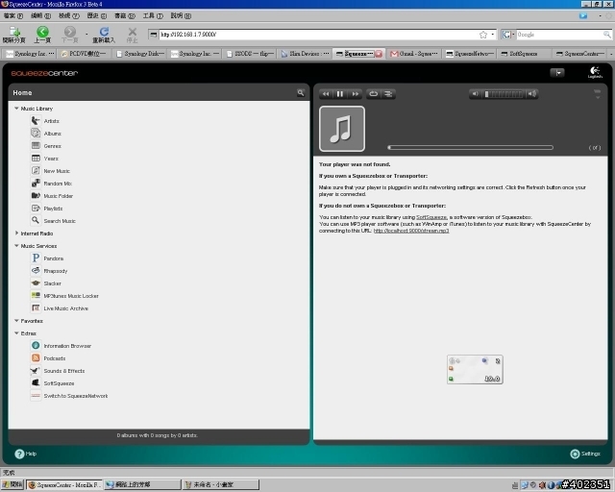Viewport: 615px width, 492px height.
Task: Open the player selection dropdown
Action: pos(557,73)
